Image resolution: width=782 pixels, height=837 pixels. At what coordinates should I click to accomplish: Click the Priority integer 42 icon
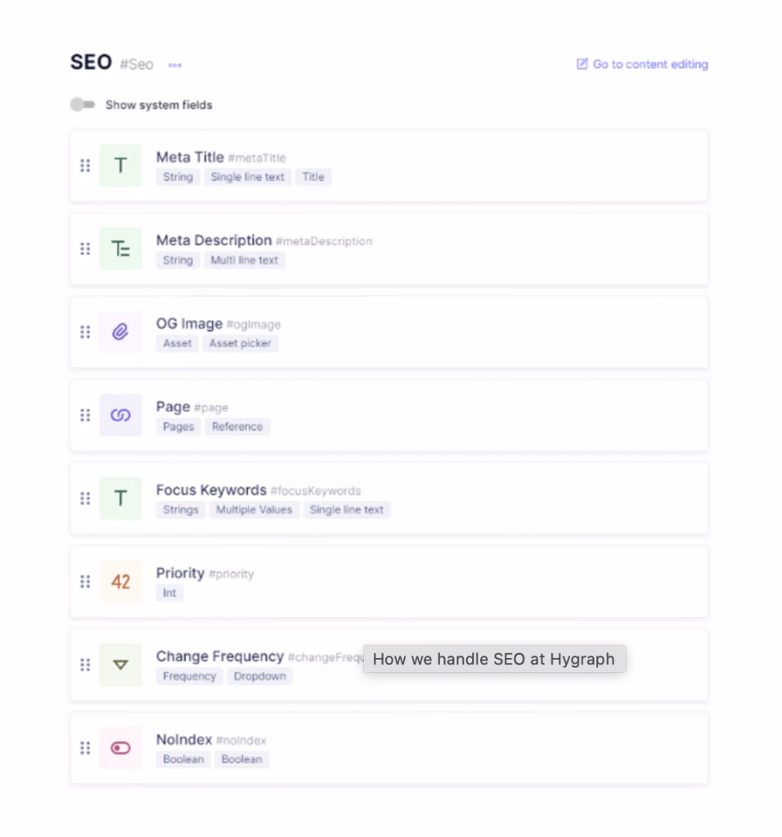tap(120, 582)
